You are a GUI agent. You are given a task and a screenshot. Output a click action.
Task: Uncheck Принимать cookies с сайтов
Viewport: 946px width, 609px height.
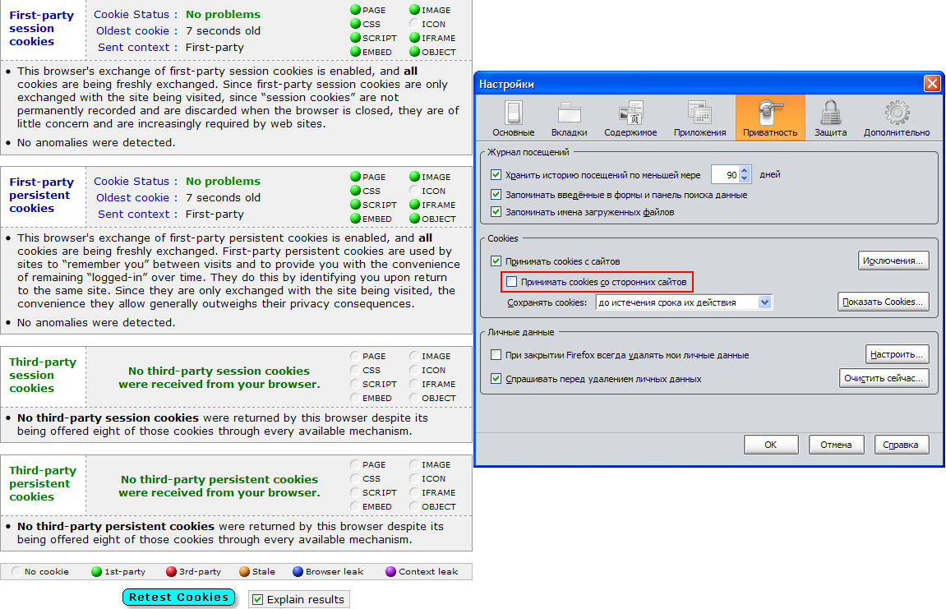pyautogui.click(x=496, y=261)
